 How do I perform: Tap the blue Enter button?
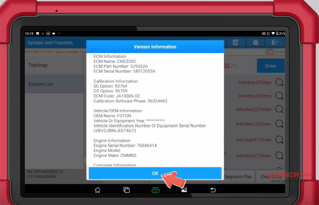(x=271, y=66)
